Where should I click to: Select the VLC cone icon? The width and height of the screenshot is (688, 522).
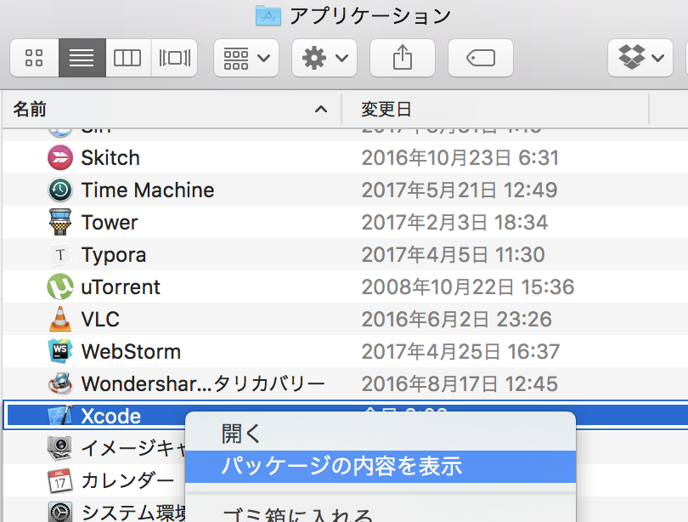pos(60,319)
